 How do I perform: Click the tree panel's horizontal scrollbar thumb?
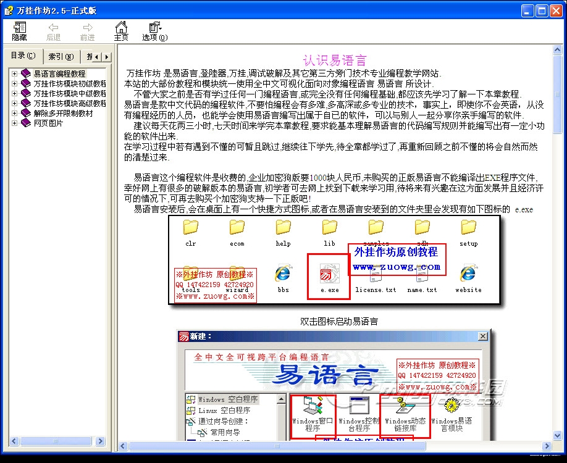point(56,441)
